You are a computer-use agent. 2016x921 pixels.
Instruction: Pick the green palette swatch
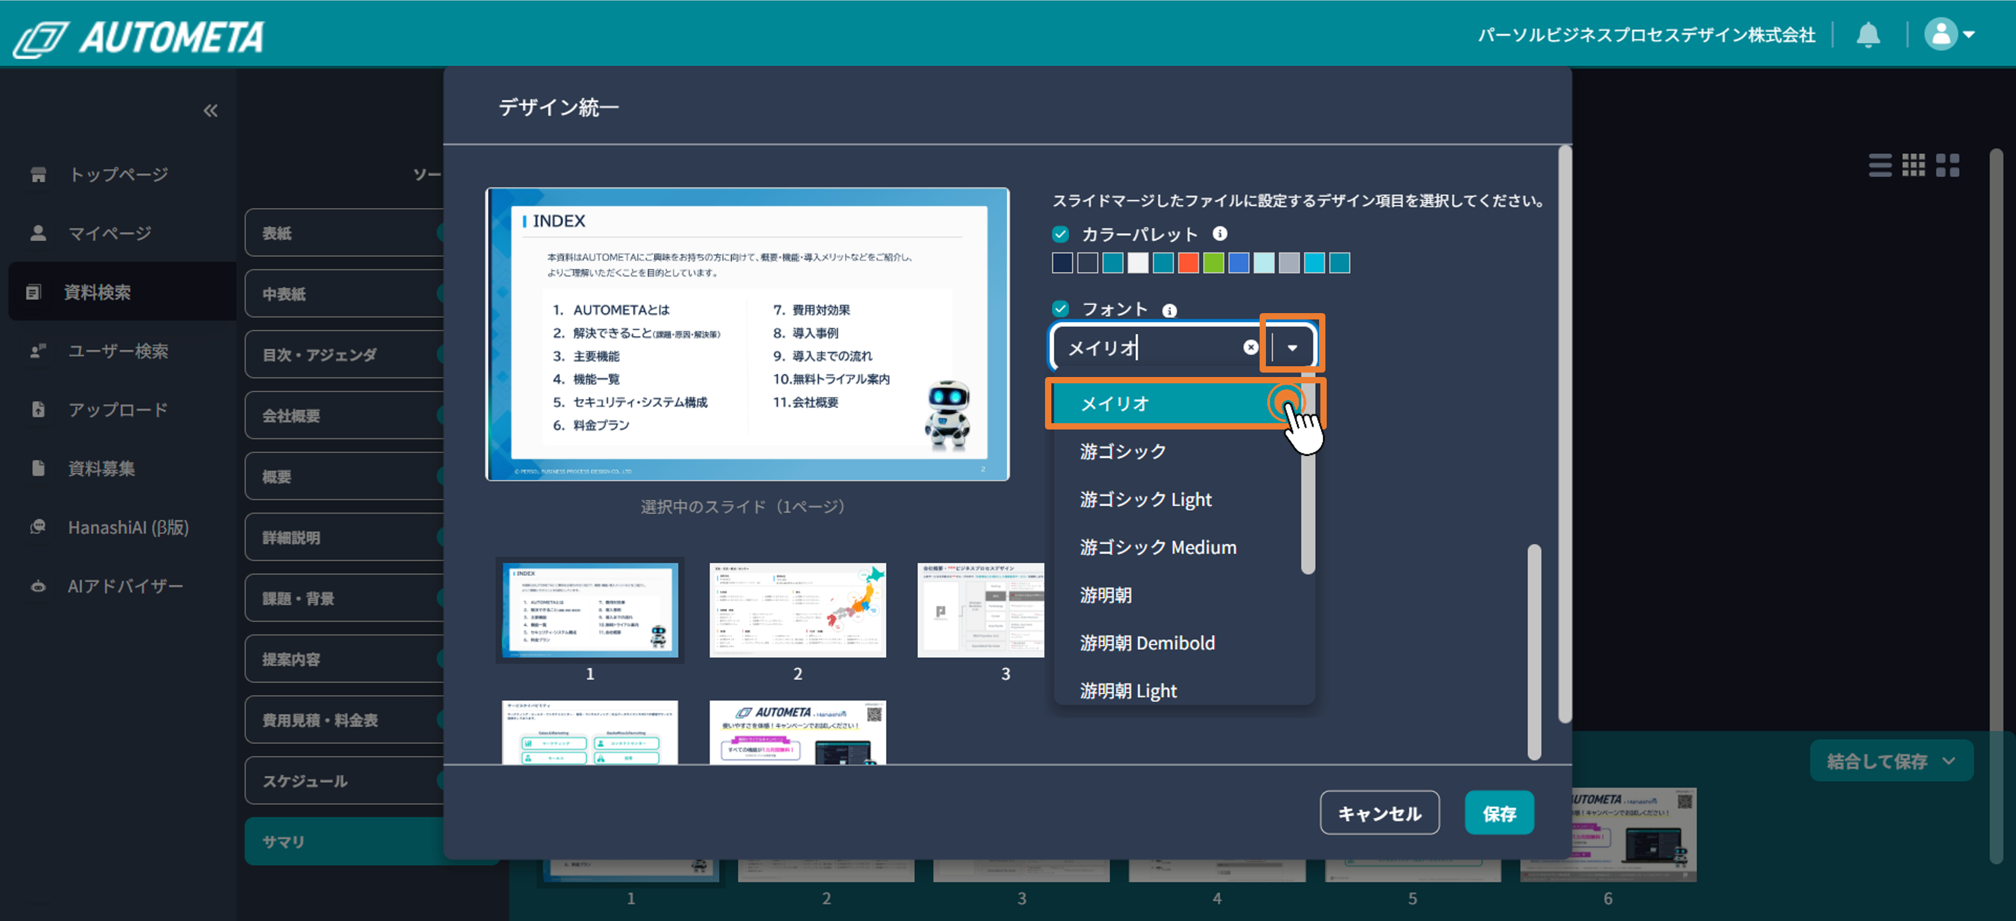pos(1213,263)
